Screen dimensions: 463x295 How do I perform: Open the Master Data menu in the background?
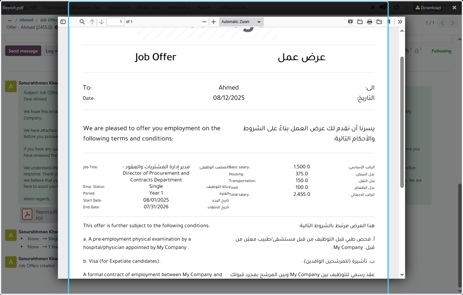point(149,7)
